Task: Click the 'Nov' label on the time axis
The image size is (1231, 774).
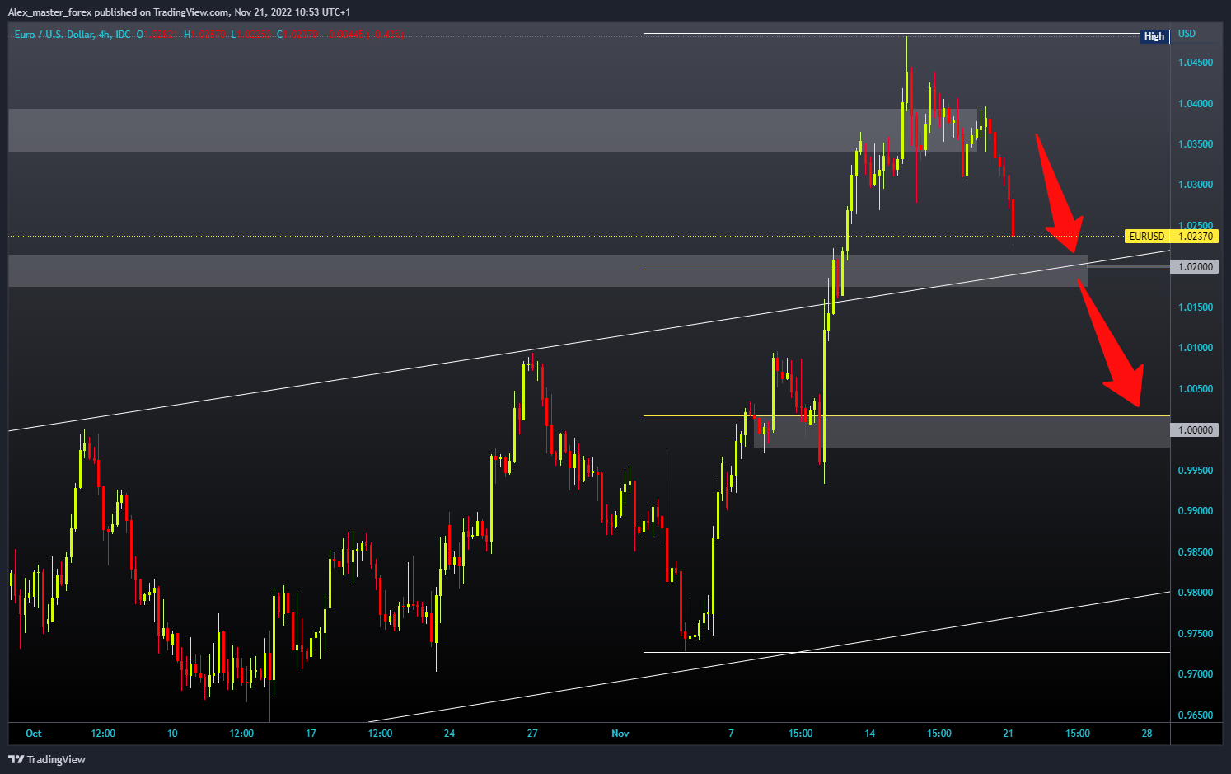Action: pos(620,734)
